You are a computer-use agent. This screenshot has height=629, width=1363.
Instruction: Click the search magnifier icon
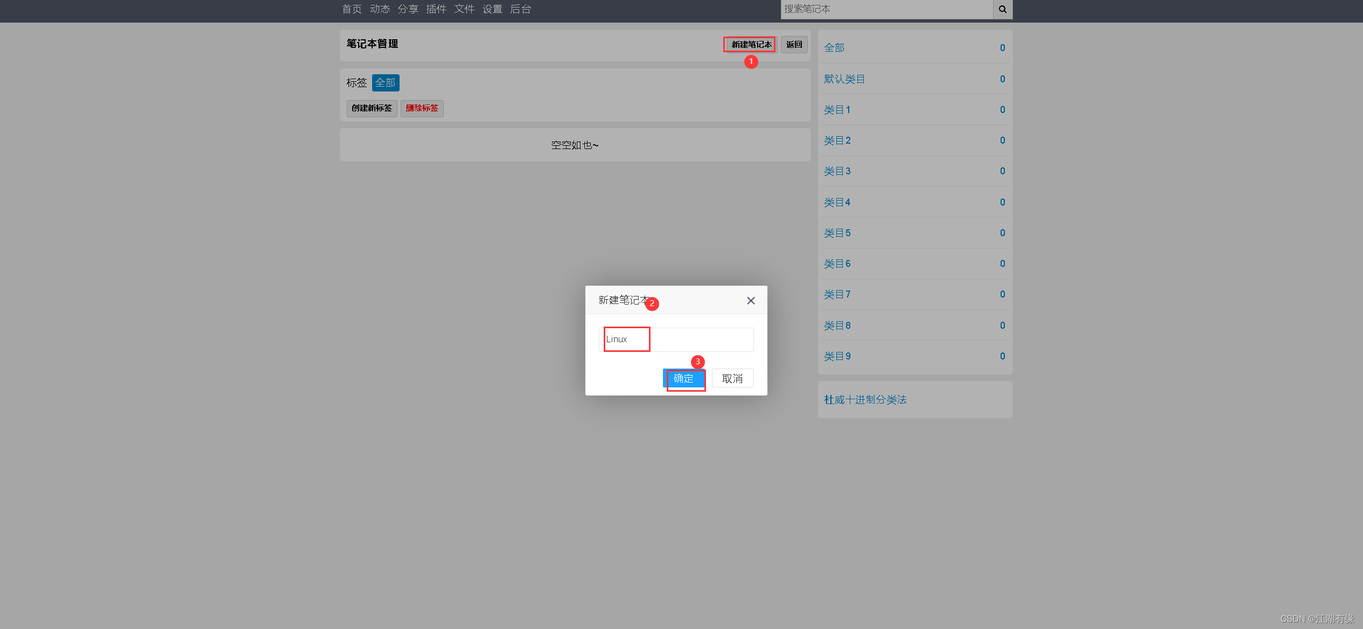[1002, 9]
